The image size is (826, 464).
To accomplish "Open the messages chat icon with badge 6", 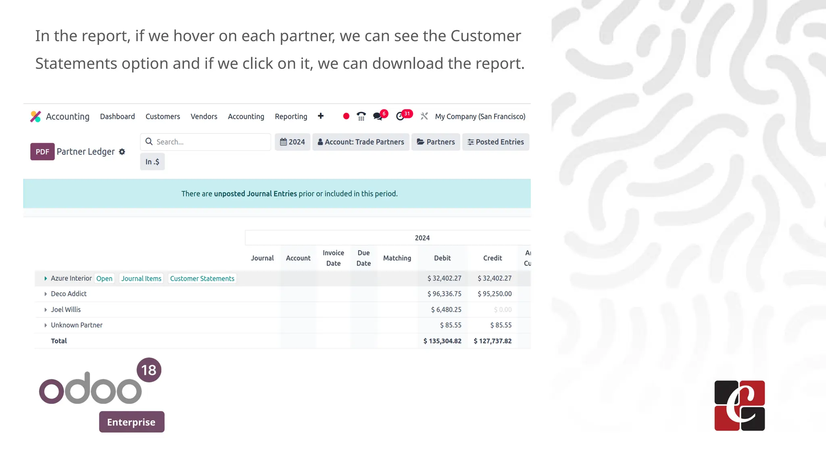I will coord(380,116).
